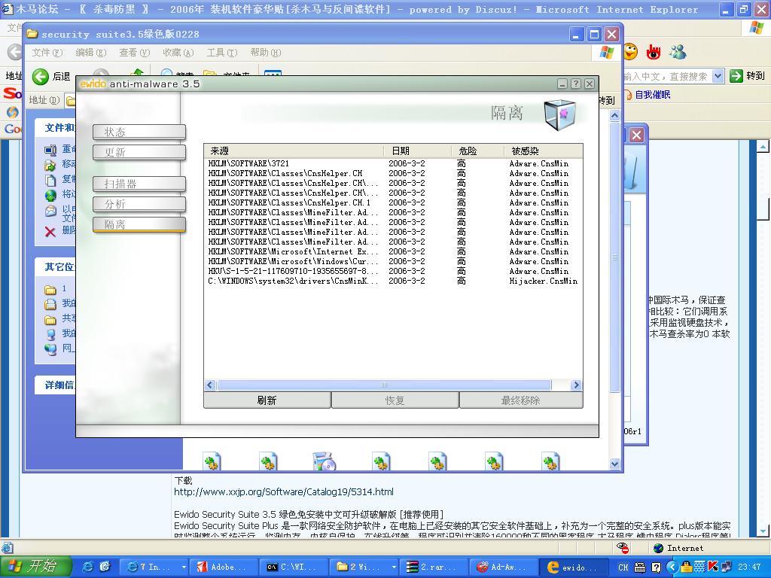Image resolution: width=771 pixels, height=578 pixels.
Task: Click the green 后退 back arrow in the security suite folder window
Action: point(41,76)
